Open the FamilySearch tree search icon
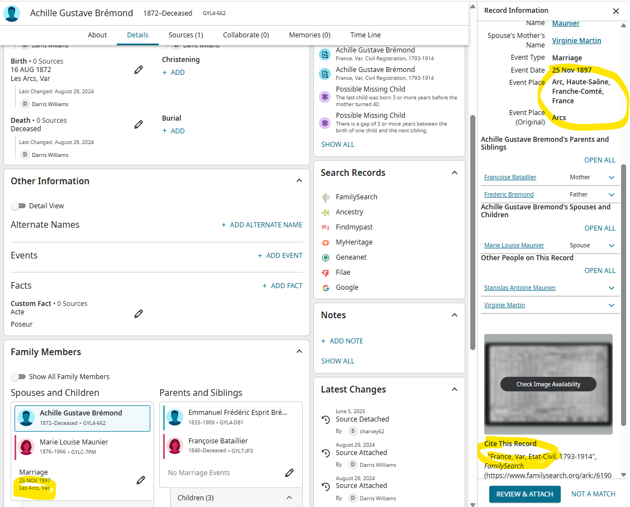Image resolution: width=630 pixels, height=507 pixels. click(x=326, y=197)
